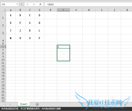Click the confirm checkmark icon in formula bar
The height and width of the screenshot is (111, 132).
point(34,4)
